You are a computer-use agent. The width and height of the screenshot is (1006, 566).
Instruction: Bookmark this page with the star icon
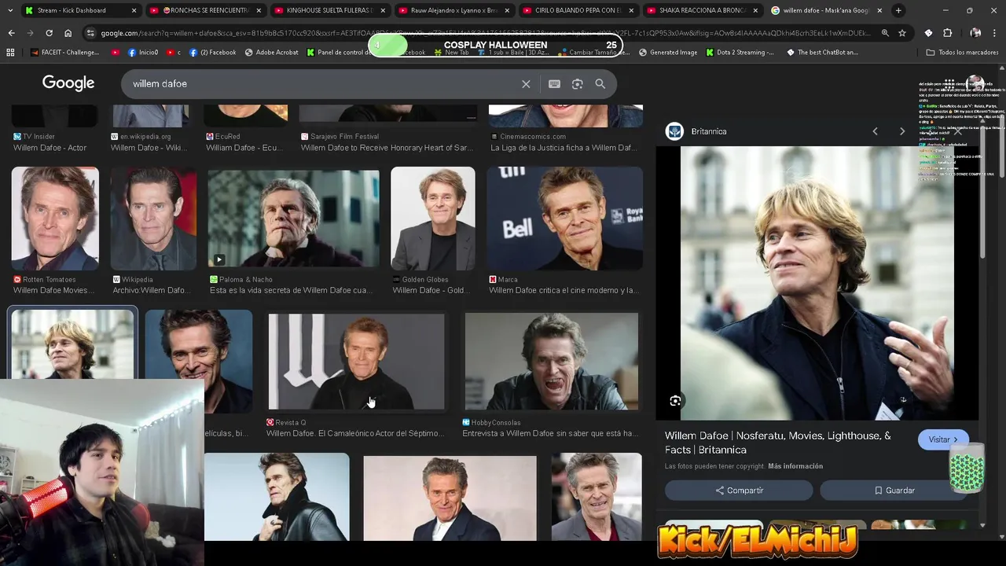click(902, 33)
